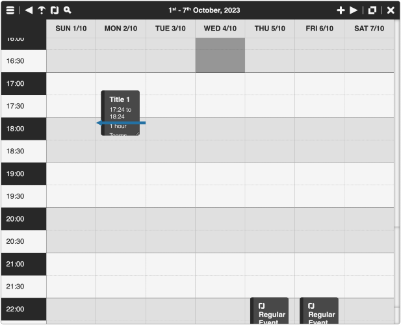Select the SAT 7/10 day header
This screenshot has height=325, width=401.
coord(369,29)
